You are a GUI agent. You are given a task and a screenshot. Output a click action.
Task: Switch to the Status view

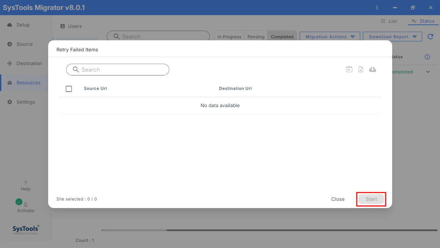pyautogui.click(x=423, y=21)
